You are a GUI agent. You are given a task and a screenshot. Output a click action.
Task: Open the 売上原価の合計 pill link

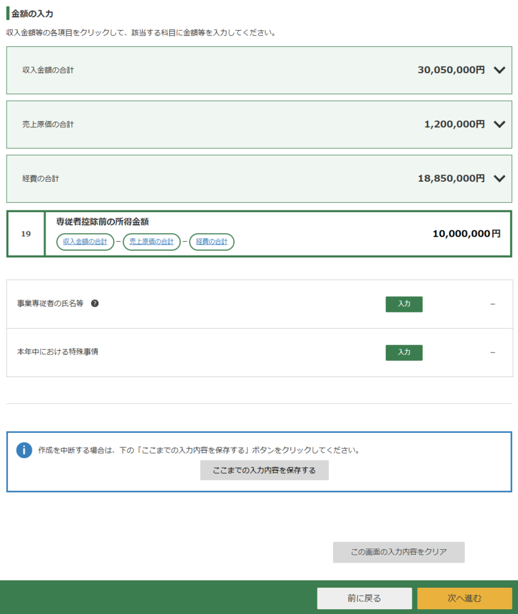151,242
